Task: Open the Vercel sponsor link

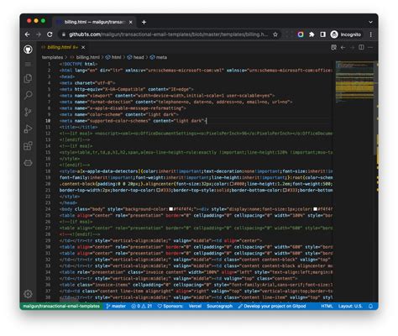Action: [x=195, y=306]
